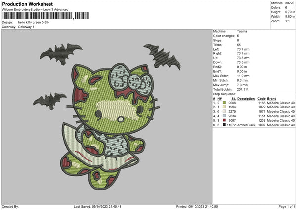Click thread code 1071

[x=262, y=111]
